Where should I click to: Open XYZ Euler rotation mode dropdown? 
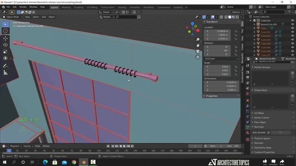[x=222, y=59]
